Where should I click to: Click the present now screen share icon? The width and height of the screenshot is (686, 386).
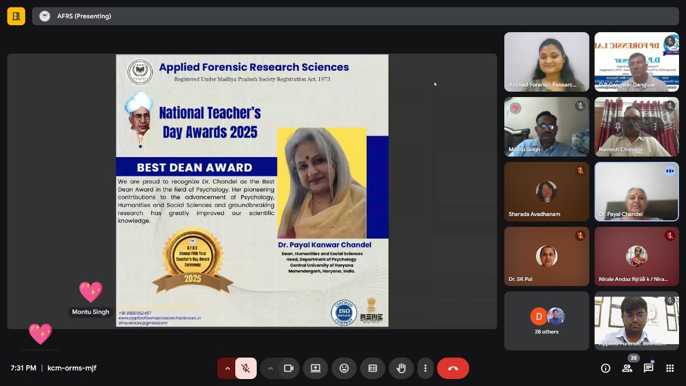(x=315, y=368)
